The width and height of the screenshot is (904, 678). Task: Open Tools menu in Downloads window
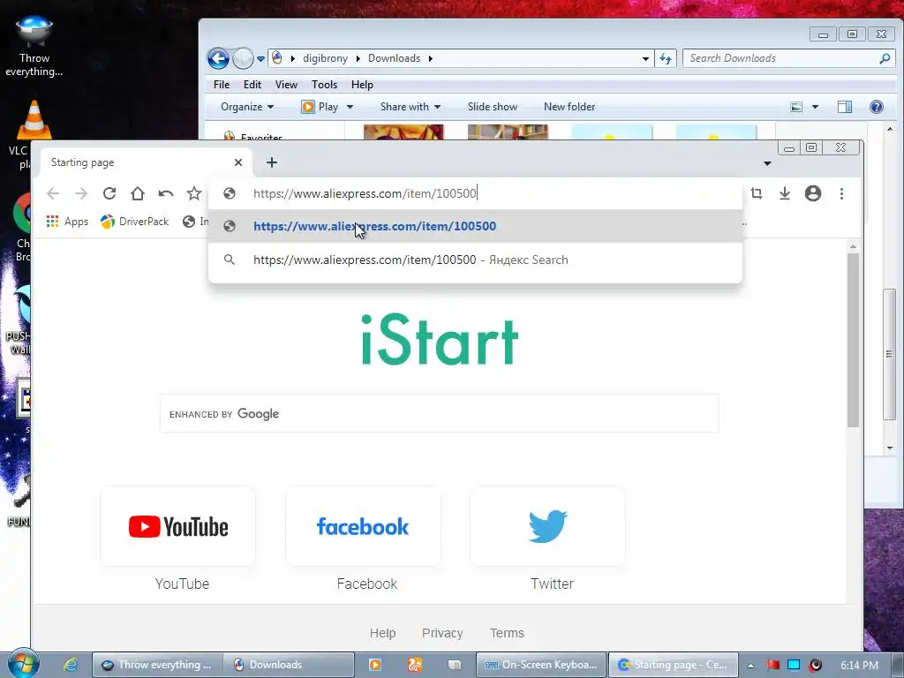324,84
